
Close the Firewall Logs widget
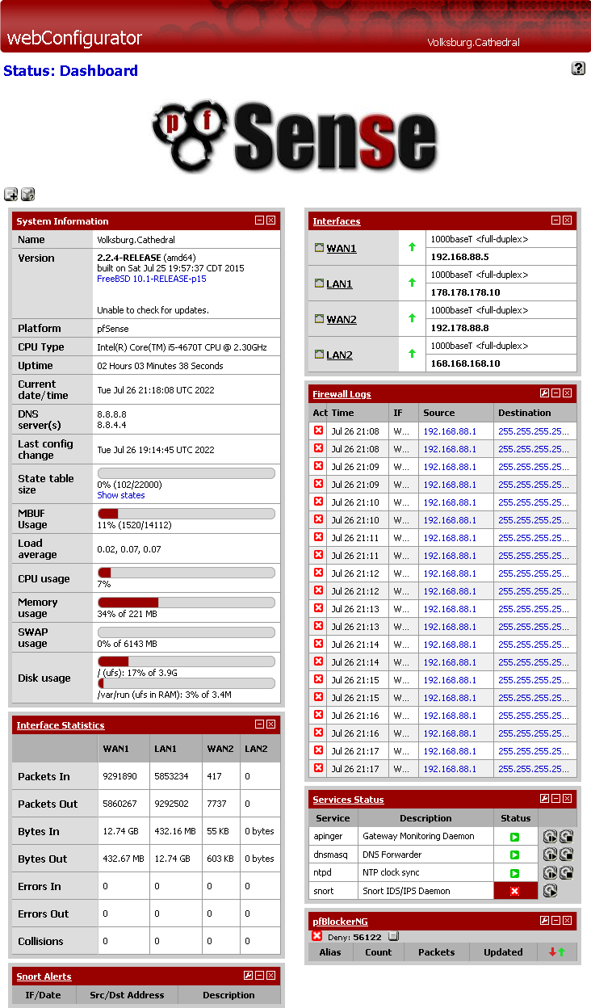point(568,393)
